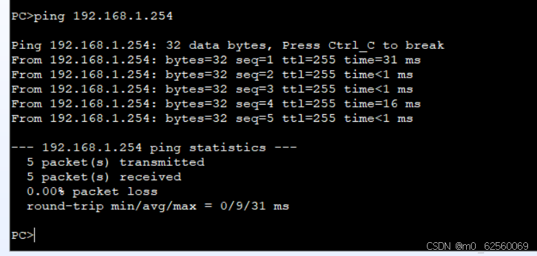Click the PC> prompt cursor line
The width and height of the screenshot is (537, 256).
click(x=23, y=235)
